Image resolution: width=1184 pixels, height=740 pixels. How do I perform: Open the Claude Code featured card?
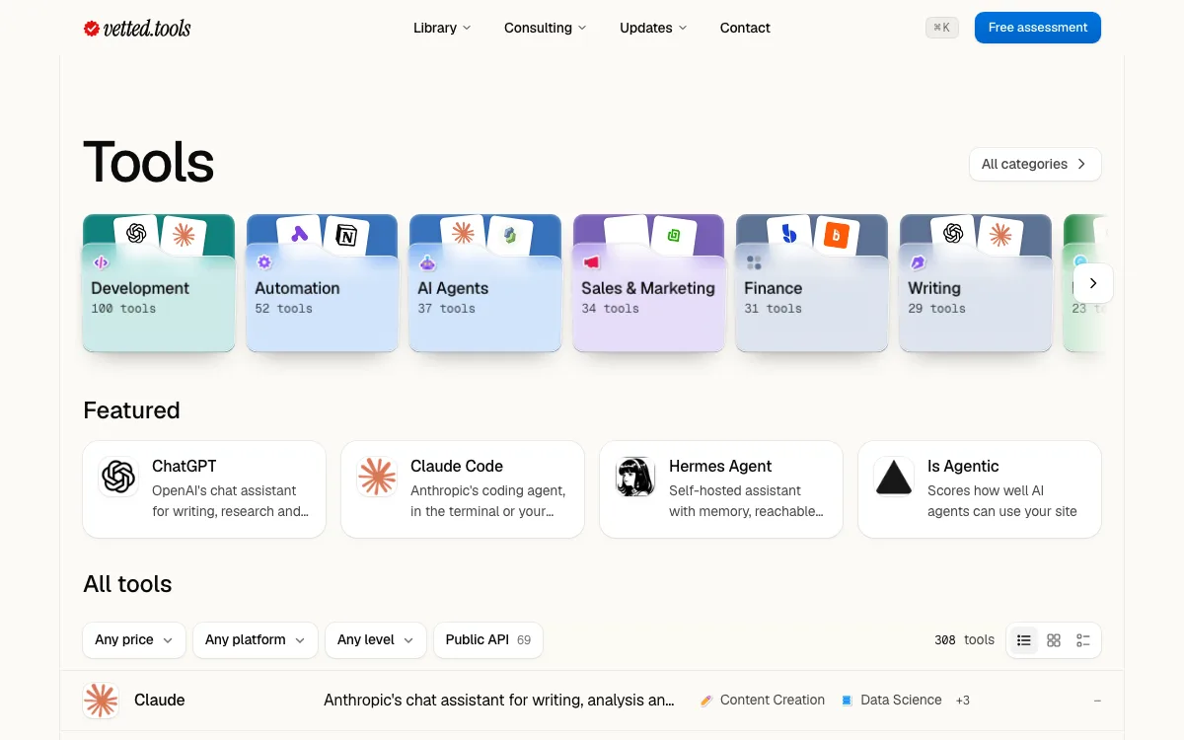click(463, 489)
